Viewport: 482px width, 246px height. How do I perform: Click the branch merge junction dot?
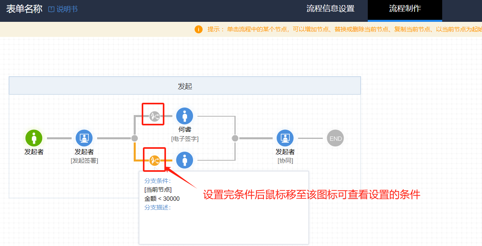click(235, 138)
